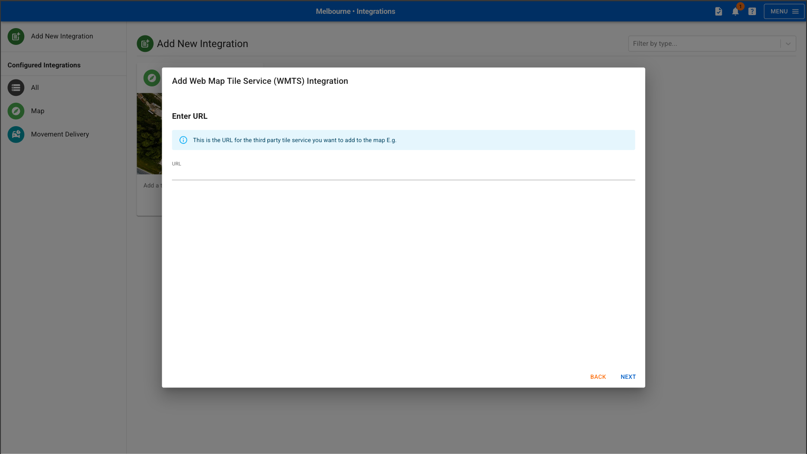
Task: Click the document checkmark icon in header
Action: point(718,11)
